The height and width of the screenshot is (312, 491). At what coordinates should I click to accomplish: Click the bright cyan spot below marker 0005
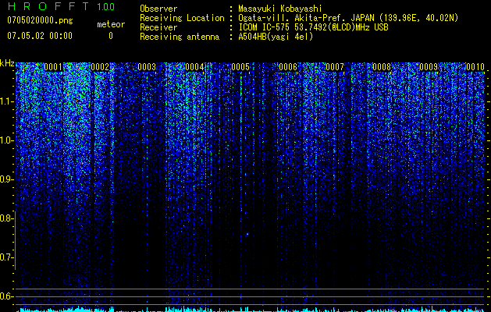click(247, 234)
